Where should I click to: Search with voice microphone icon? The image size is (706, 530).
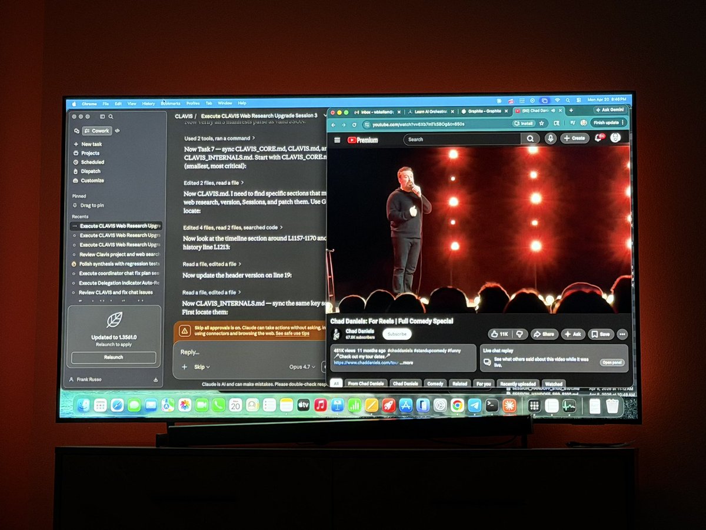(551, 138)
